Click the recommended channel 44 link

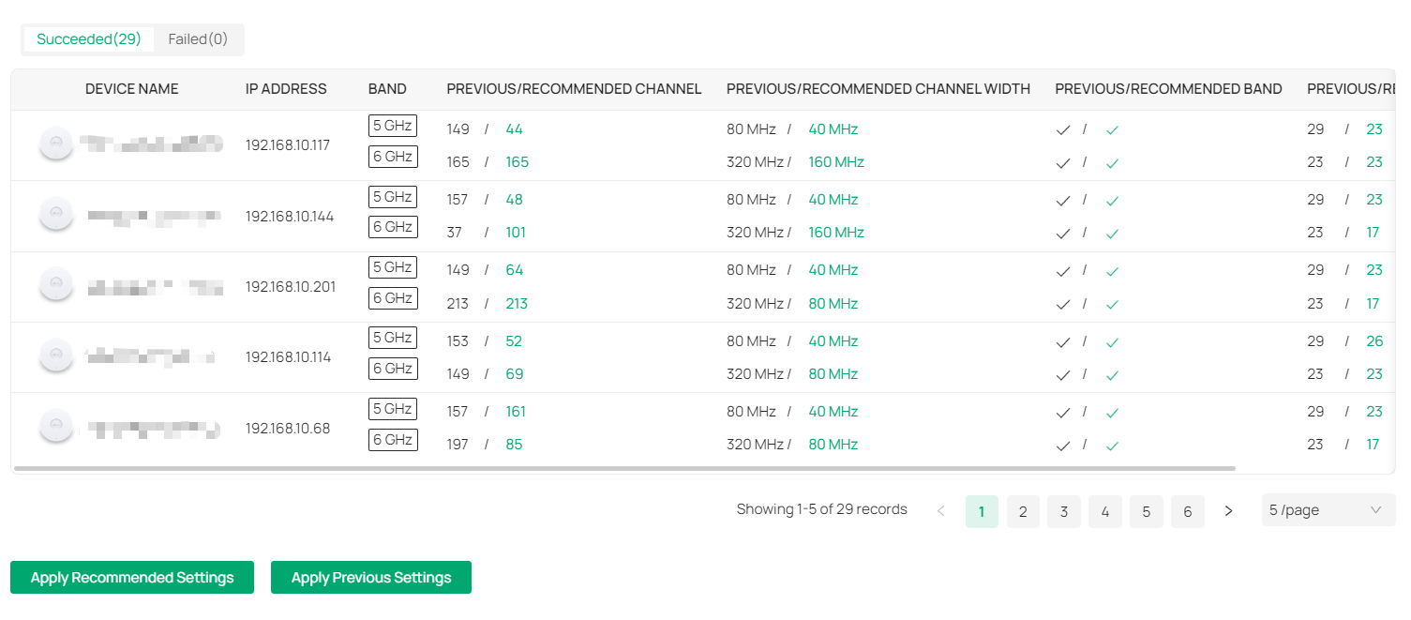pos(514,129)
